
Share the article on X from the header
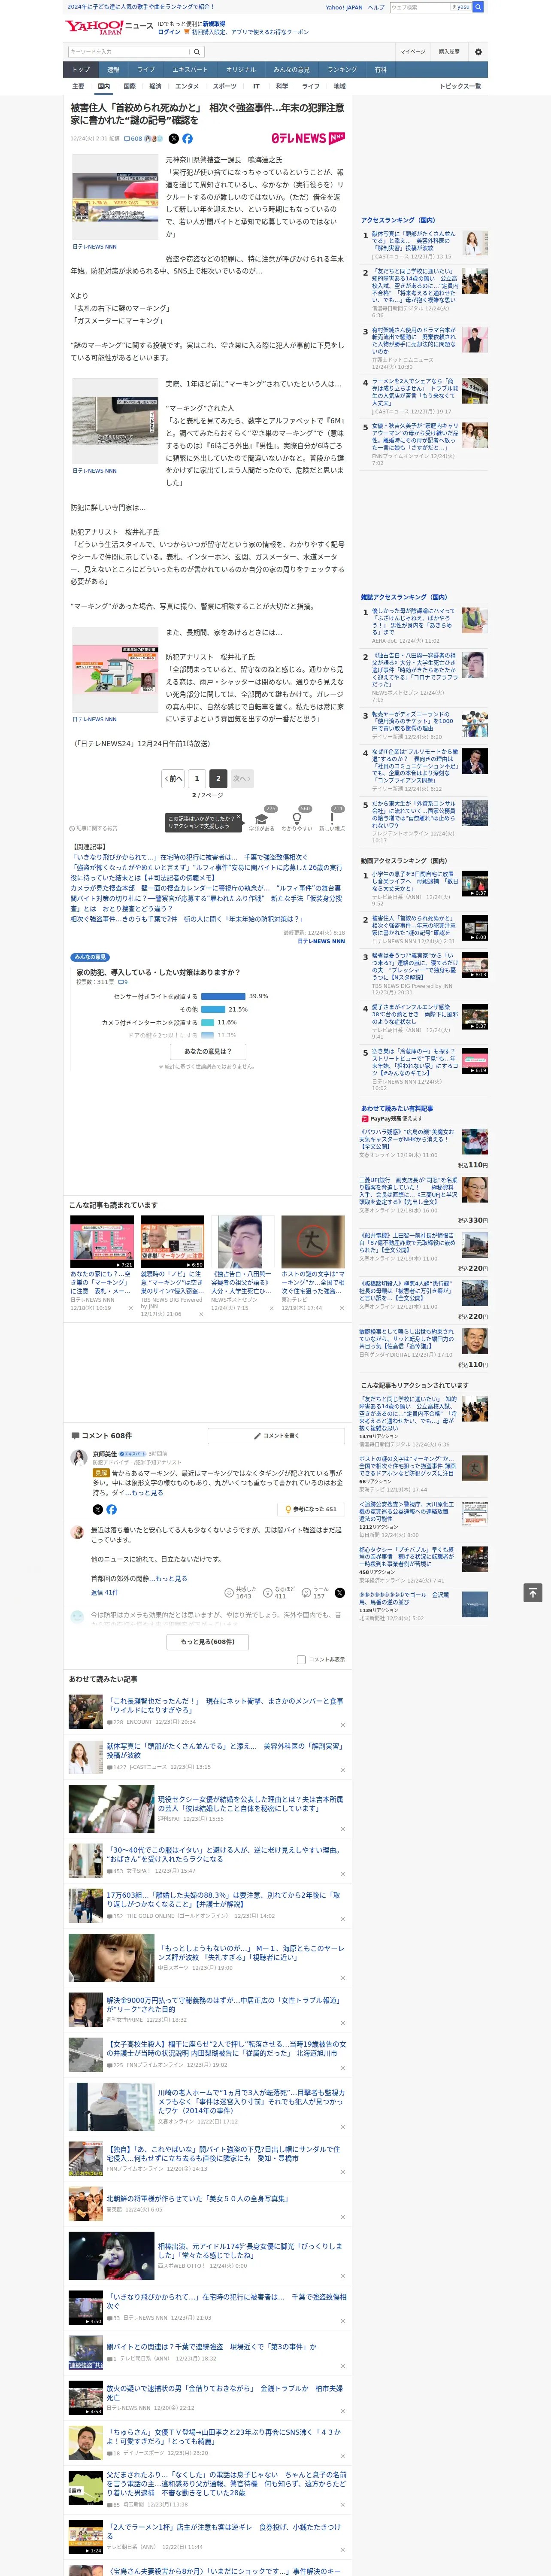[x=174, y=139]
